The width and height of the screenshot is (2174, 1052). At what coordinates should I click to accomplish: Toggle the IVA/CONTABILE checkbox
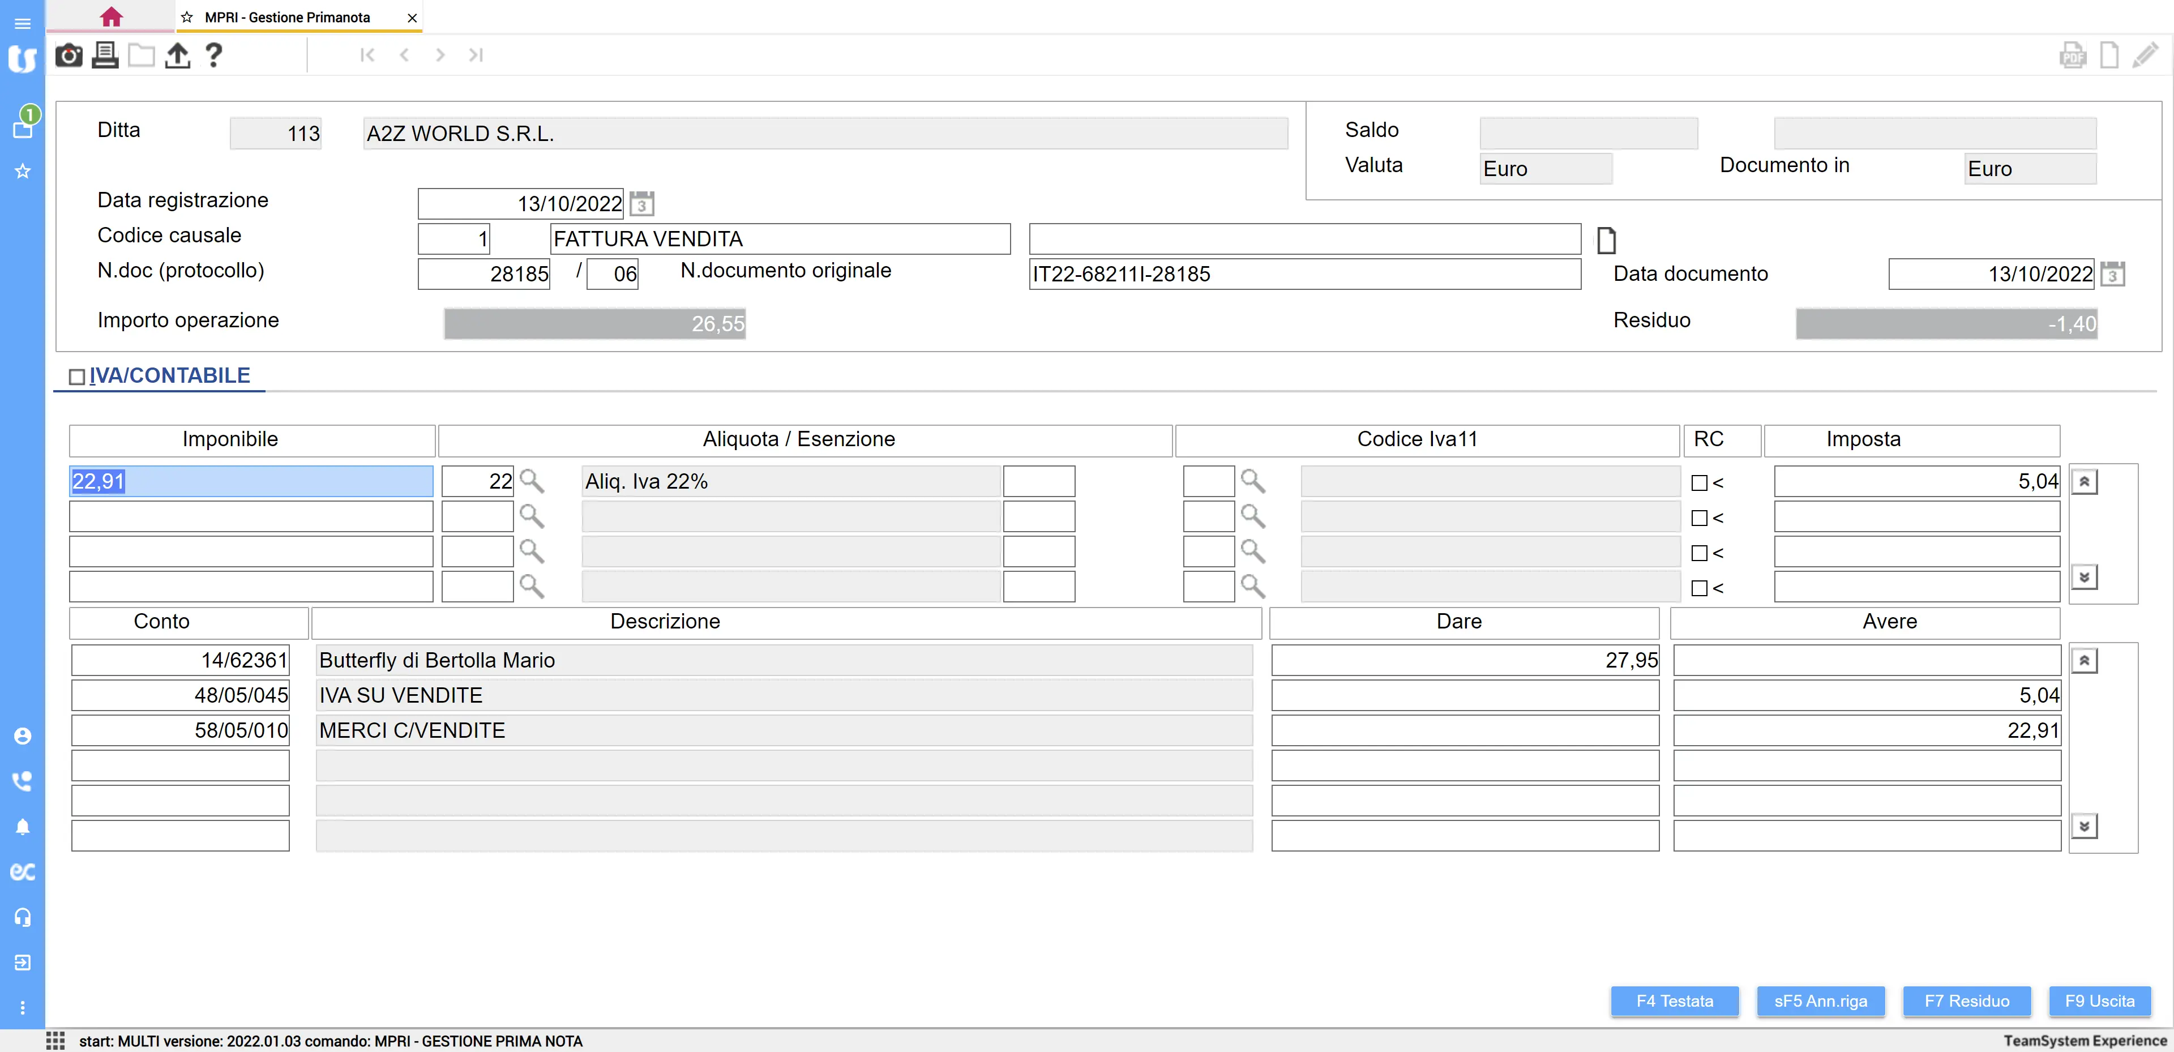[77, 377]
